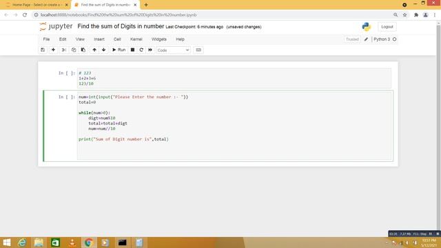Viewport: 441px width, 248px height.
Task: Open the Edit menu
Action: tap(63, 39)
